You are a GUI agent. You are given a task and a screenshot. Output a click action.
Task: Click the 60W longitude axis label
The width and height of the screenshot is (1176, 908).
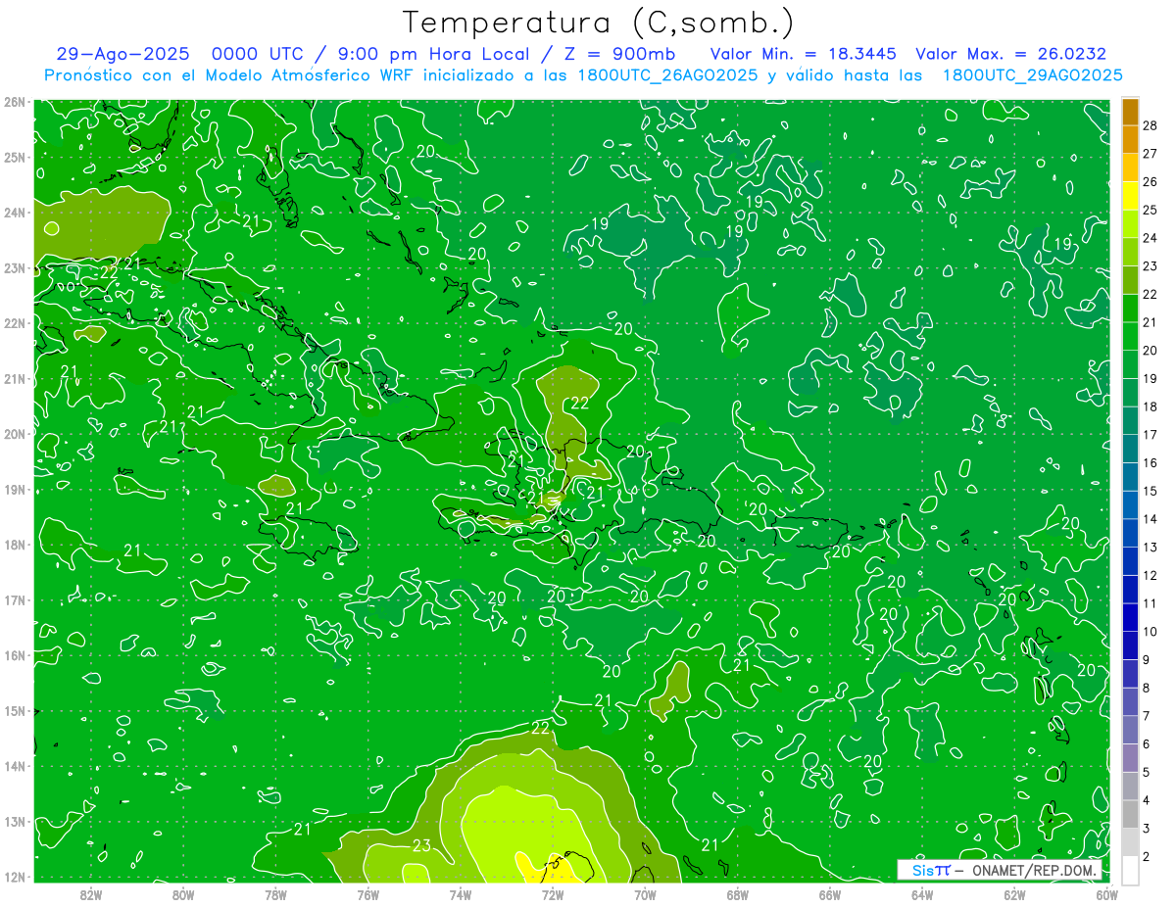pyautogui.click(x=1106, y=895)
